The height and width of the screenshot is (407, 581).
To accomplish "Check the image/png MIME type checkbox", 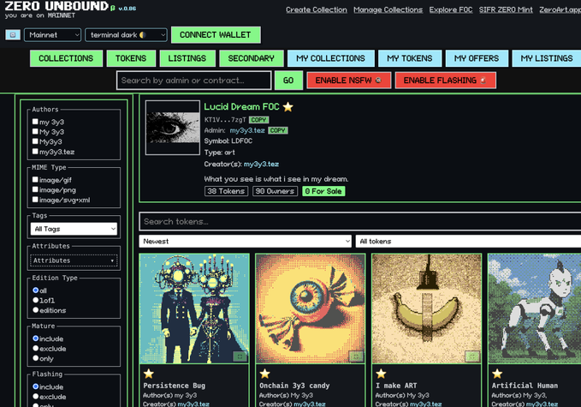I will (x=35, y=189).
